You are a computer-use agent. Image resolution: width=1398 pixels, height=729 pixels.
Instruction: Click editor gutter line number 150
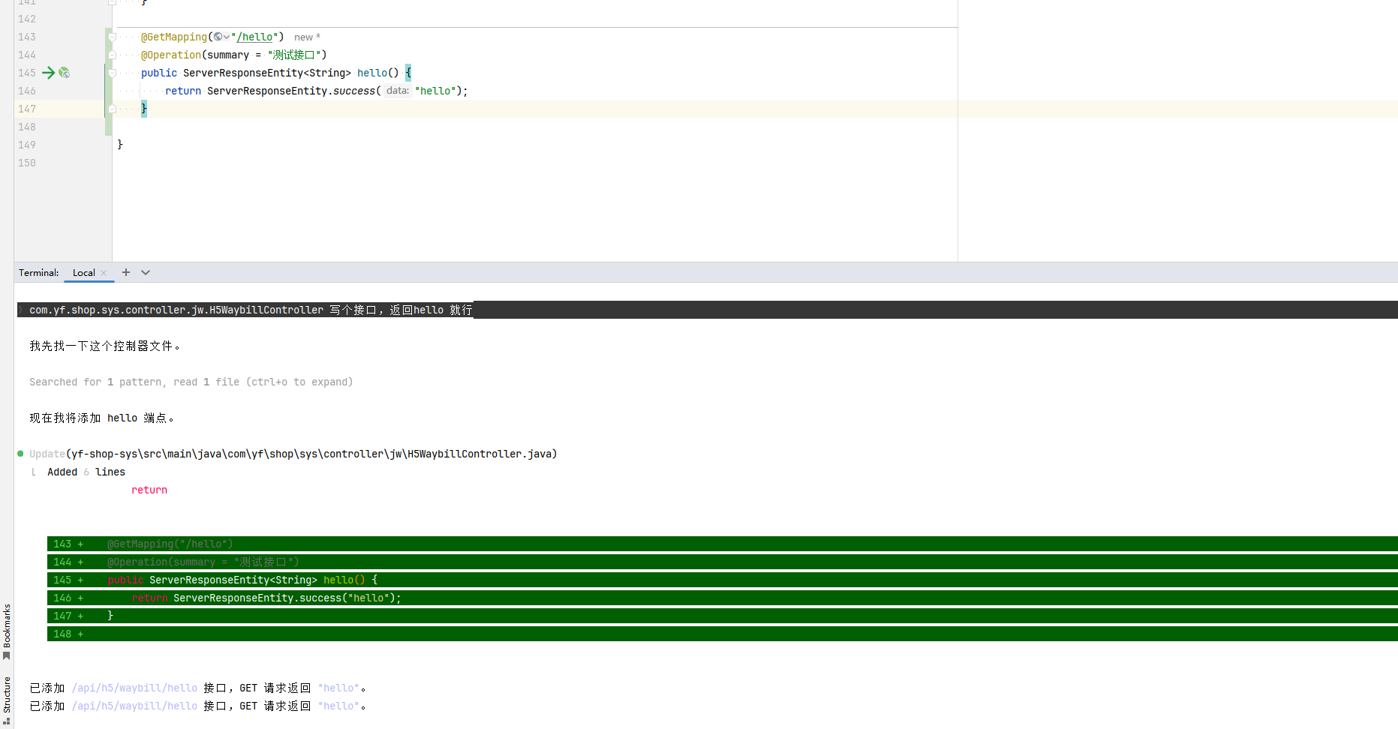27,163
